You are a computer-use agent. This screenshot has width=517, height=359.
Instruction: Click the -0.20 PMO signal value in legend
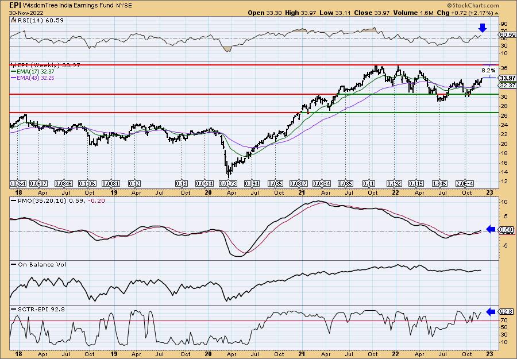pos(97,200)
